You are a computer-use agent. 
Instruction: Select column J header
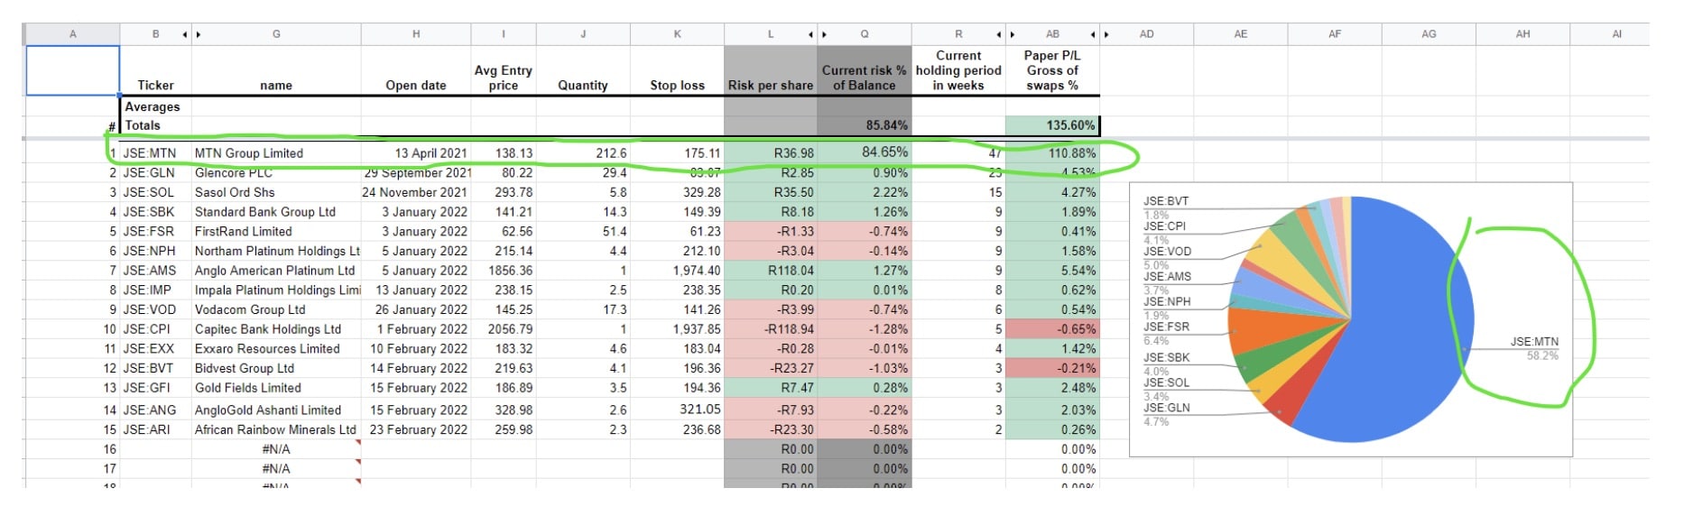click(583, 34)
